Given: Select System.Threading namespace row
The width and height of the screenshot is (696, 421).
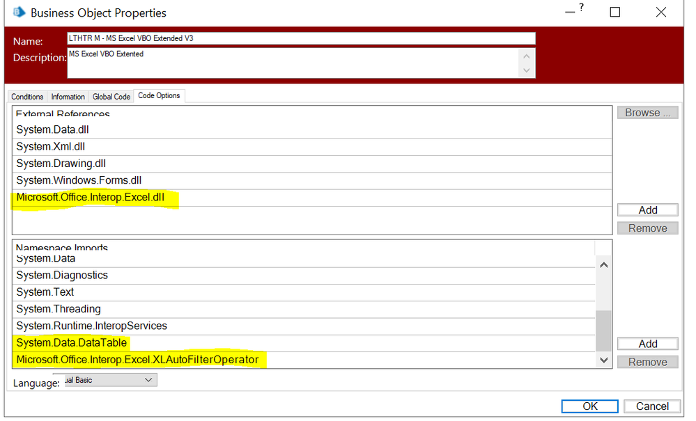Looking at the screenshot, I should point(304,309).
